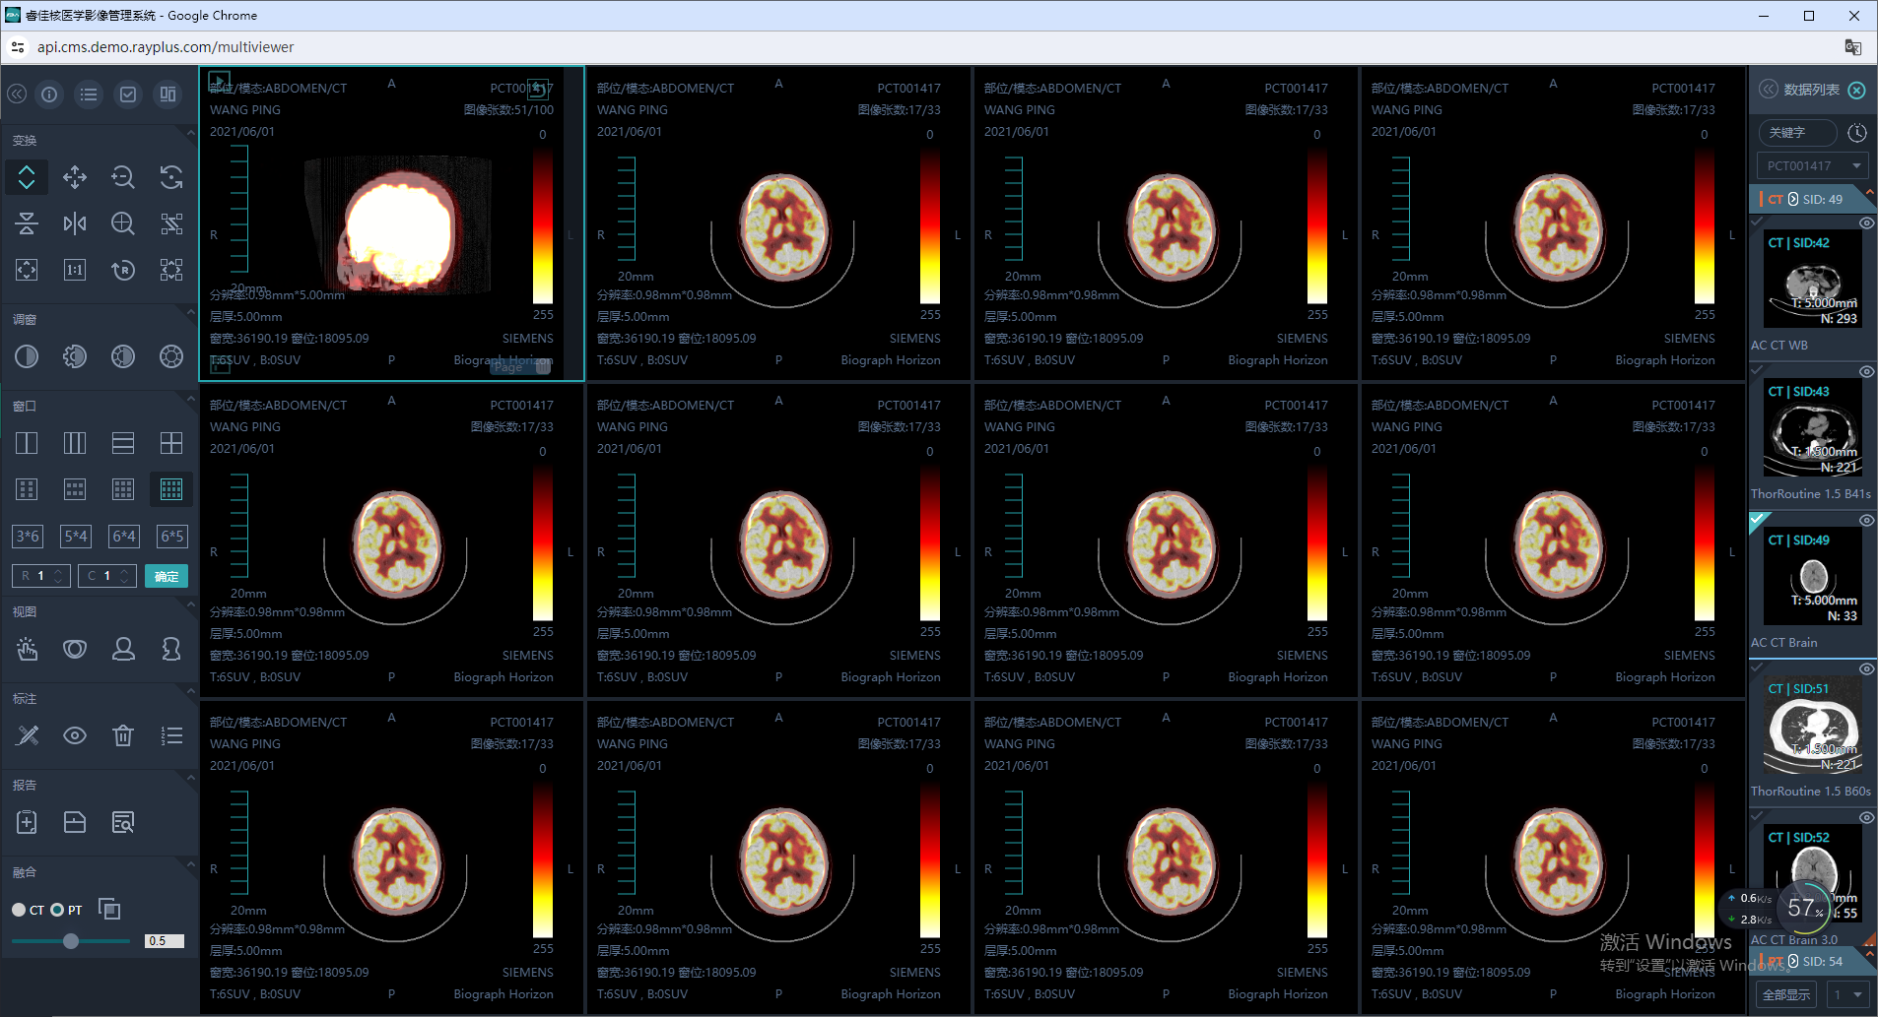Click the 关键字 keyword search field
This screenshot has width=1878, height=1017.
(1798, 132)
